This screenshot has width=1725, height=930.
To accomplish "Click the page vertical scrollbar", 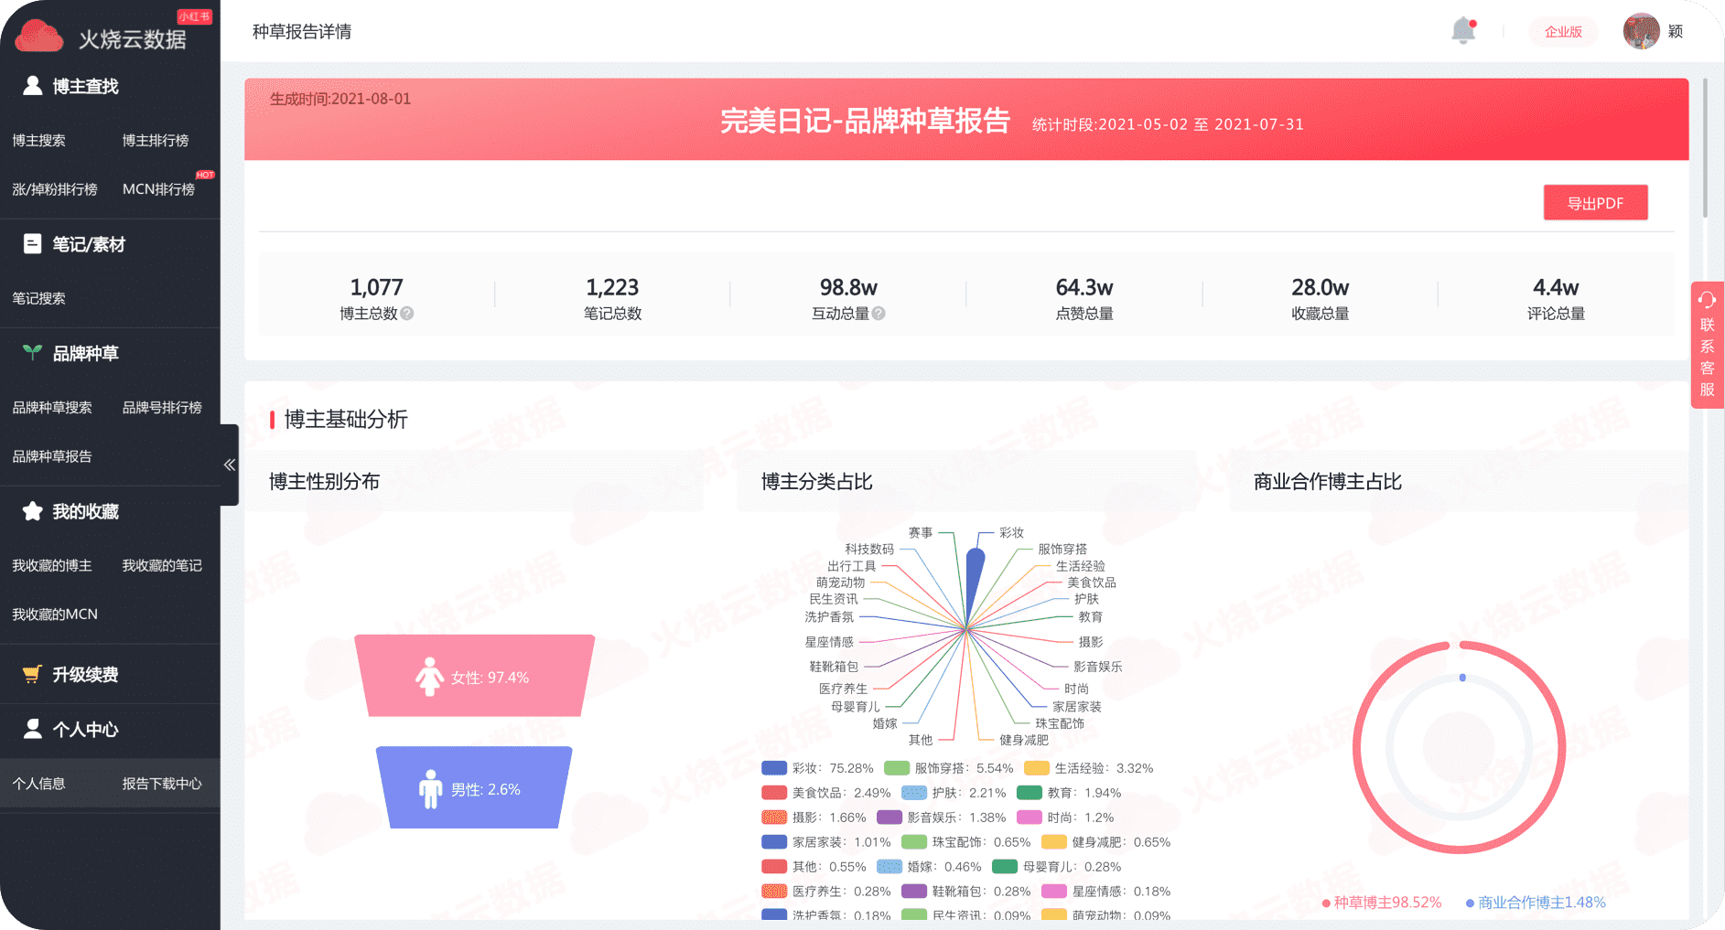I will [1705, 146].
